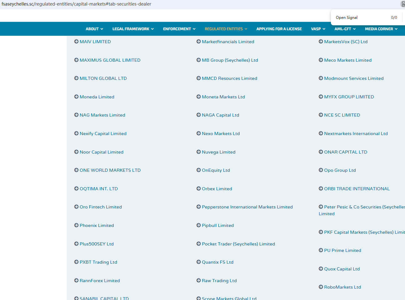The width and height of the screenshot is (405, 300).
Task: Click the arrow icon by NAG Markets Limited
Action: click(x=76, y=115)
